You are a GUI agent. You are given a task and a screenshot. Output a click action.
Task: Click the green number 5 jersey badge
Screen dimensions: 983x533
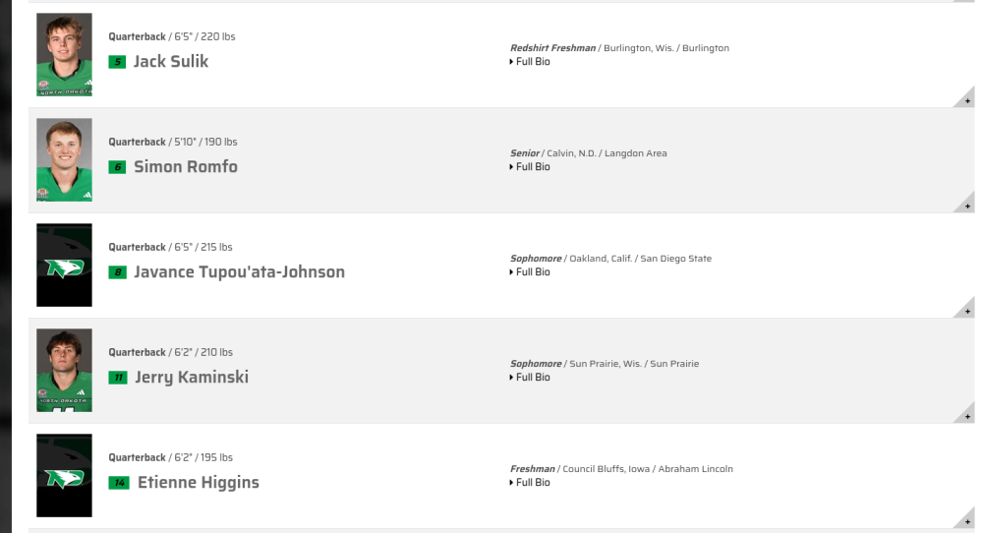tap(117, 62)
